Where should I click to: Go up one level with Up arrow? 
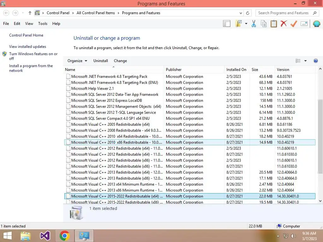(x=30, y=13)
